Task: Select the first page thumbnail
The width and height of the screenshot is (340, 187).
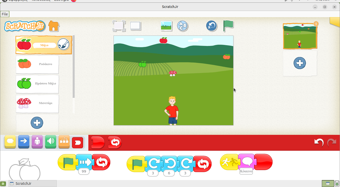Action: point(300,37)
